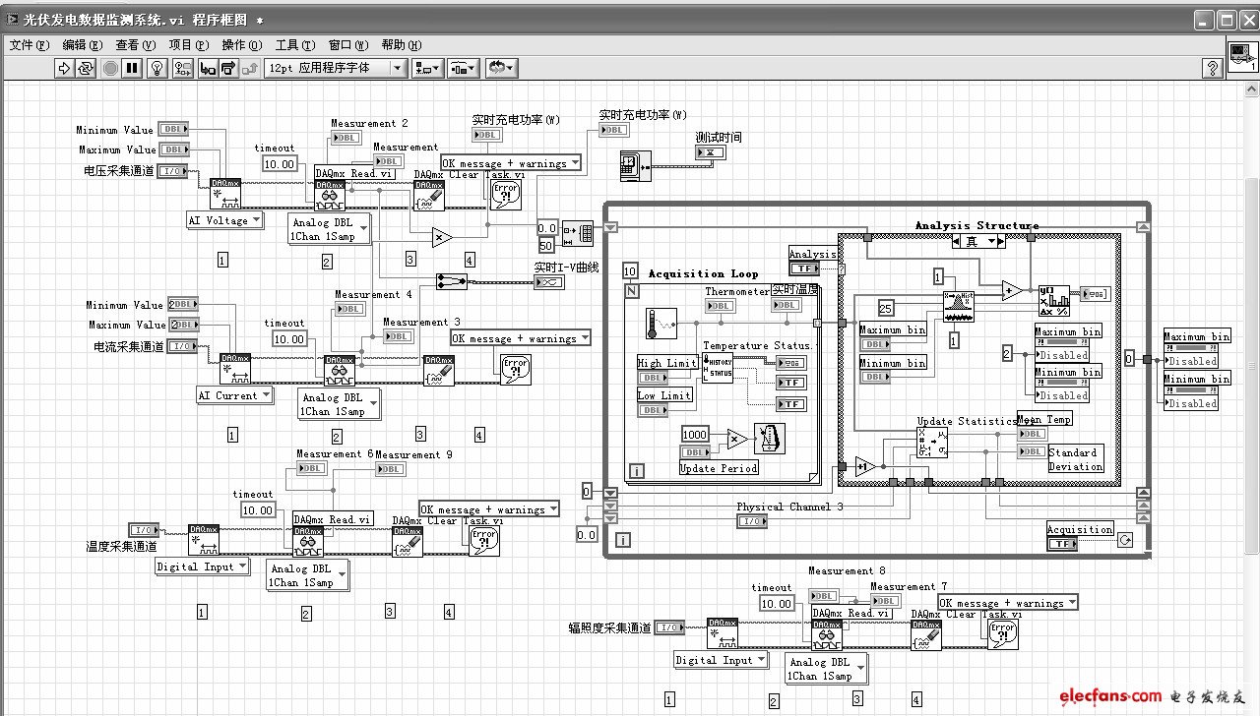Click the Wait metronome timing icon
Viewport: 1260px width, 716px height.
click(768, 439)
